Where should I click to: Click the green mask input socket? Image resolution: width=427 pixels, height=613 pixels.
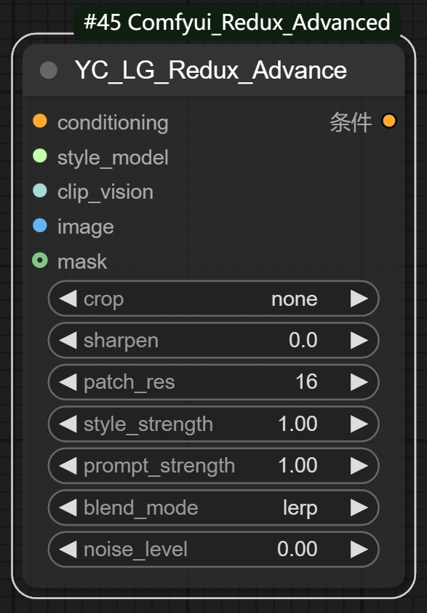click(x=40, y=260)
